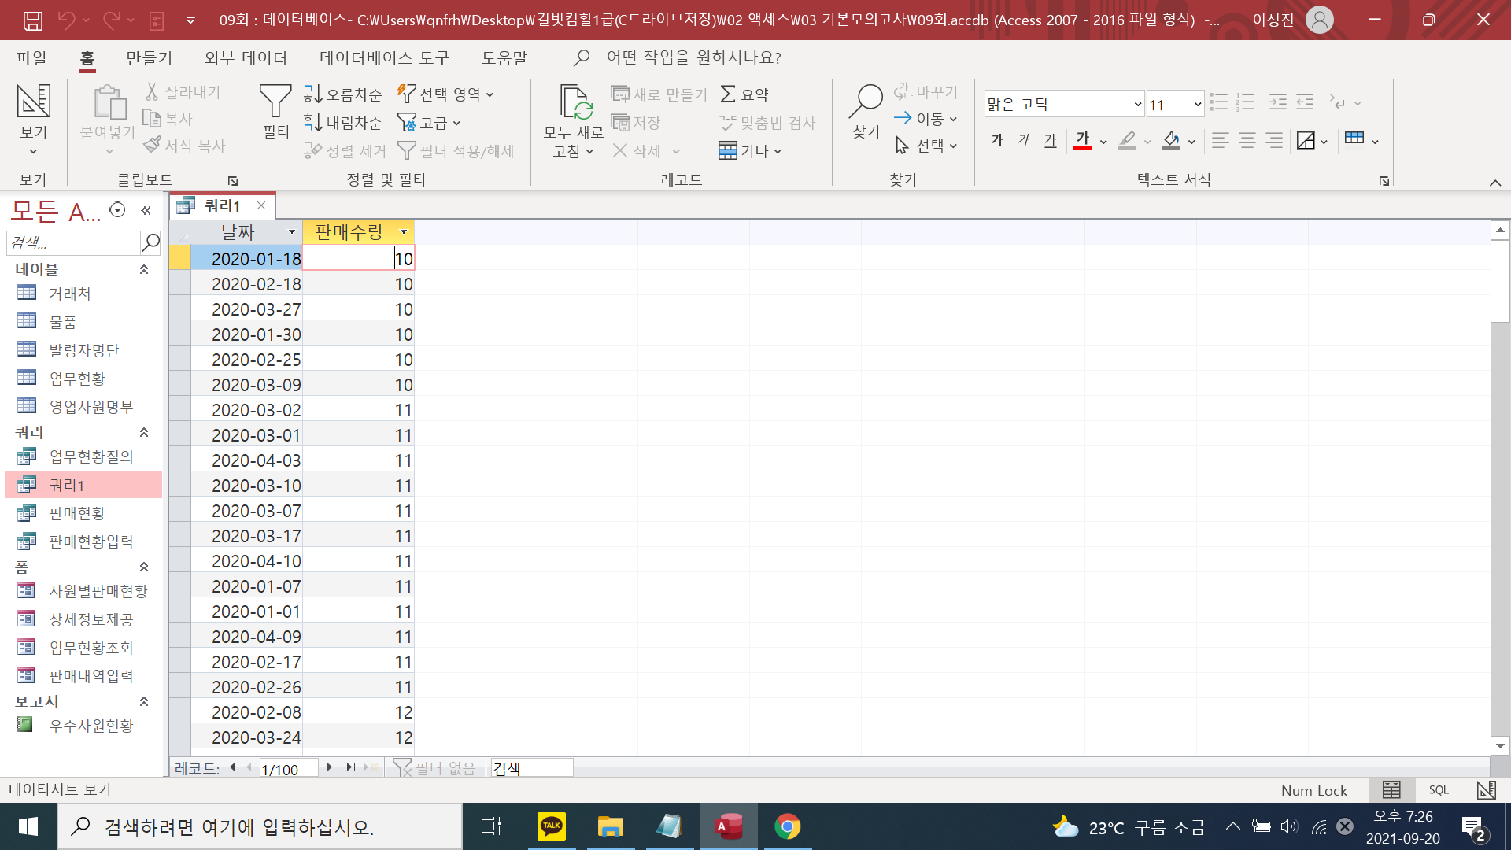Collapse the 테이블 group in navigation pane
This screenshot has height=850, width=1511.
point(144,269)
